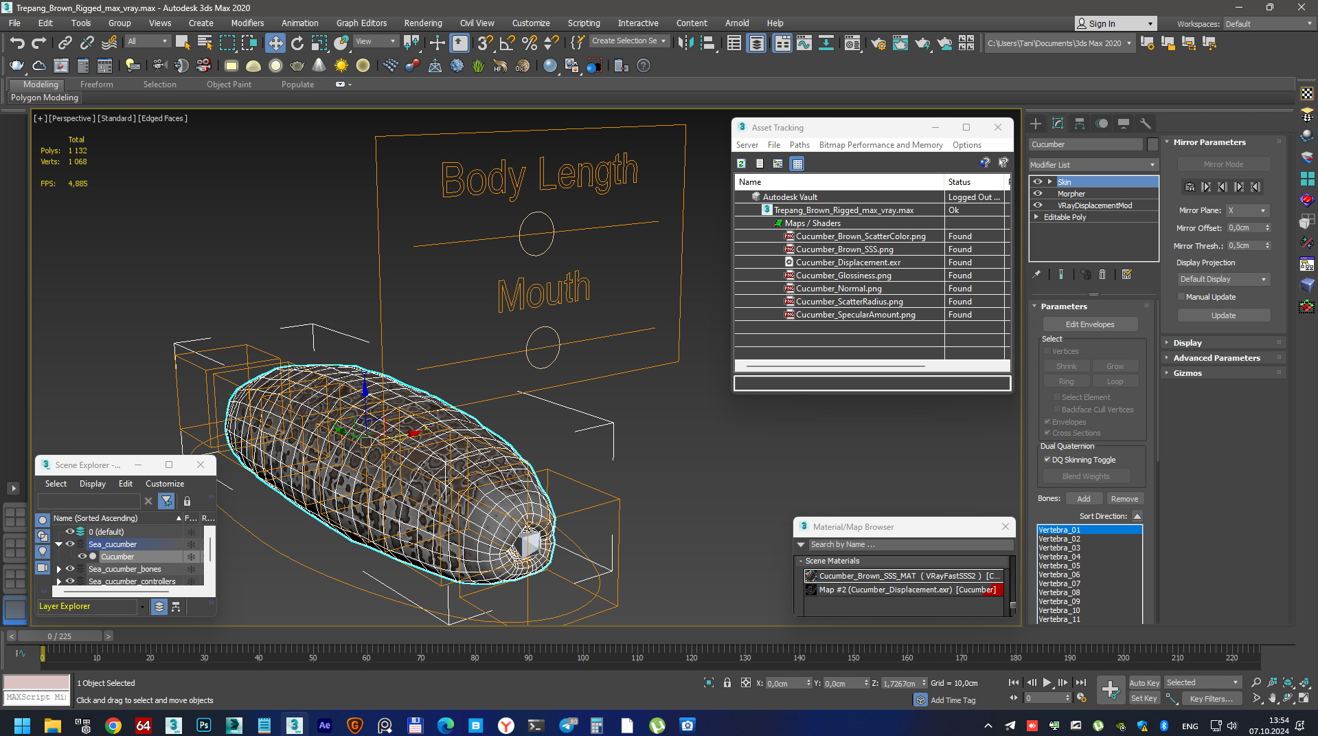The image size is (1318, 736).
Task: Open the Default Display dropdown
Action: click(1223, 279)
